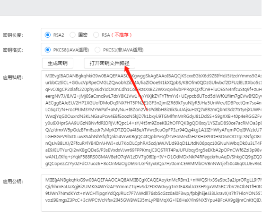This screenshot has height=216, width=262.
Task: Select the RSA (不推荐) radio option
Action: (96, 35)
